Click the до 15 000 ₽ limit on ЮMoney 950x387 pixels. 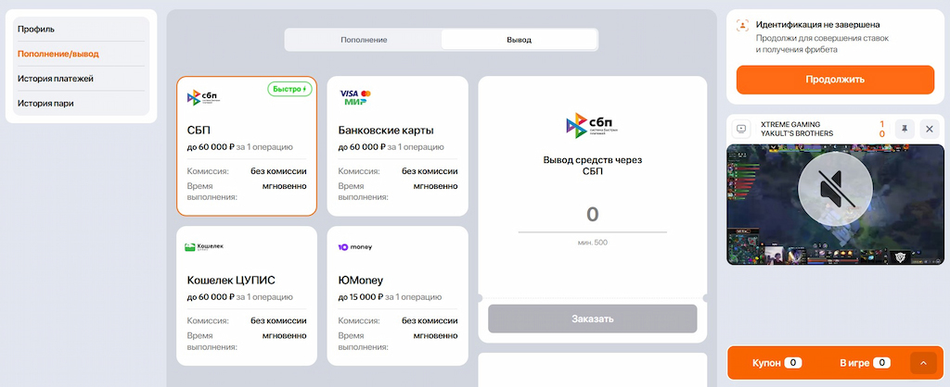pyautogui.click(x=361, y=297)
